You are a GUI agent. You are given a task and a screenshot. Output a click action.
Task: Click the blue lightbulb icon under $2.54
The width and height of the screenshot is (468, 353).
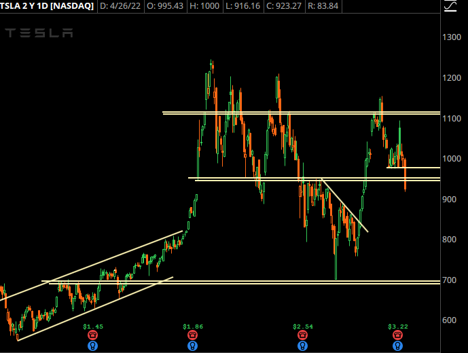click(x=303, y=346)
